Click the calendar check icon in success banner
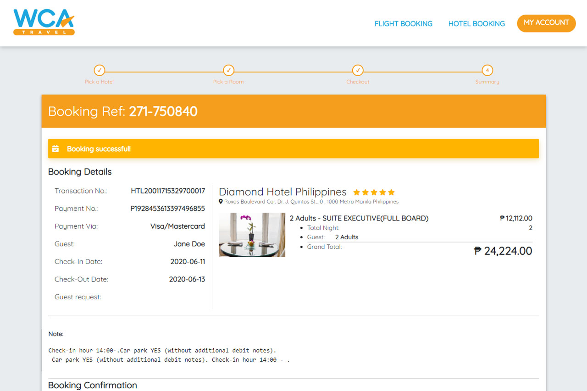587x391 pixels. point(55,149)
